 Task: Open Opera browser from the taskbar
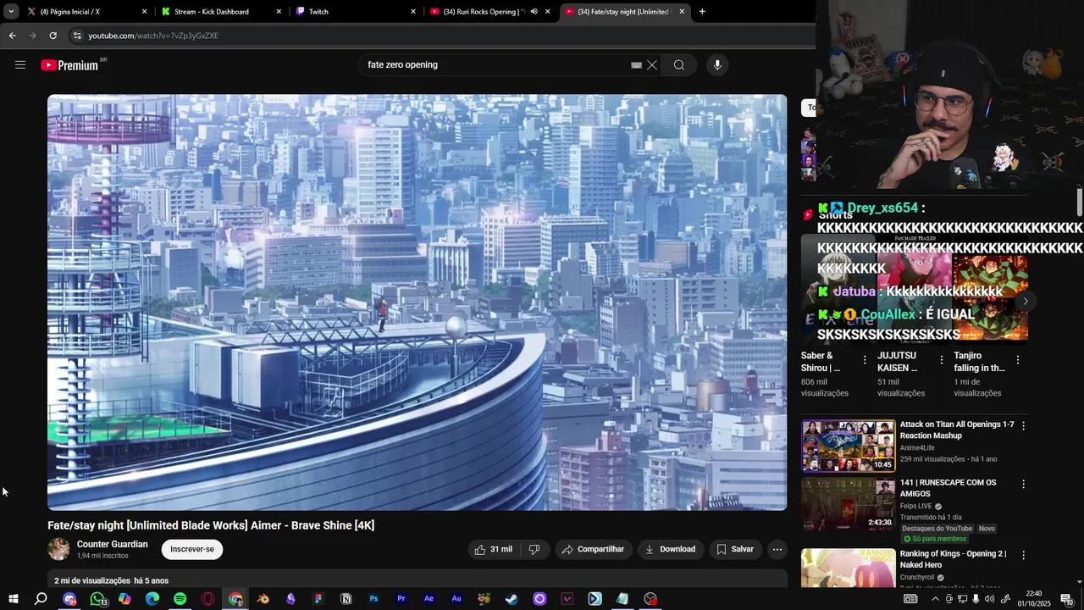(208, 599)
